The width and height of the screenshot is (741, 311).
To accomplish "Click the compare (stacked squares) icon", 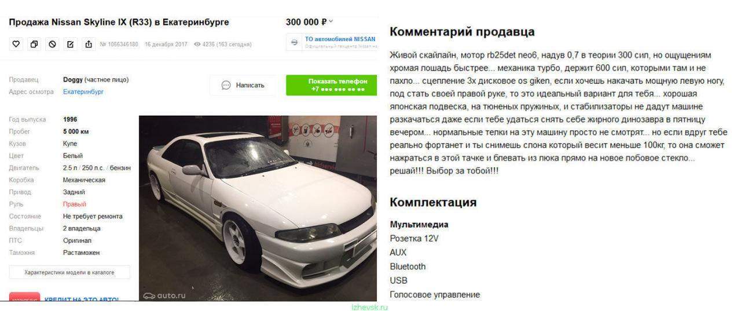I will tap(34, 44).
